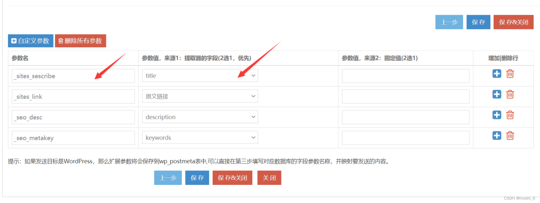The width and height of the screenshot is (540, 203).
Task: Click the top 保存&关闭 button
Action: pos(514,22)
